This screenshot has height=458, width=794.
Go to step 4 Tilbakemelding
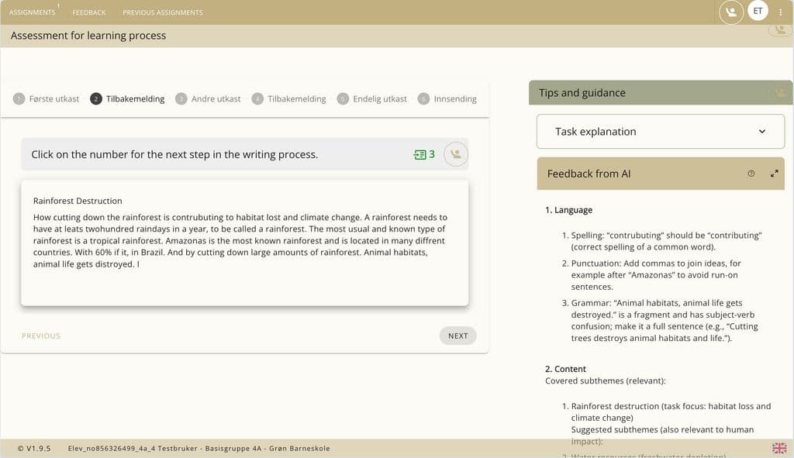point(288,98)
